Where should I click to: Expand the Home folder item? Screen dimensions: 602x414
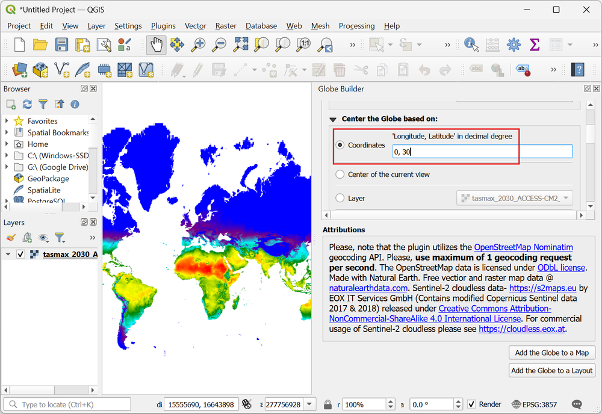(7, 144)
